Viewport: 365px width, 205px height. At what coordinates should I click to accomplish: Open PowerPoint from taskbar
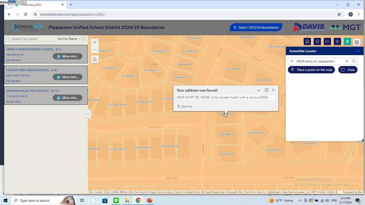[x=149, y=200]
